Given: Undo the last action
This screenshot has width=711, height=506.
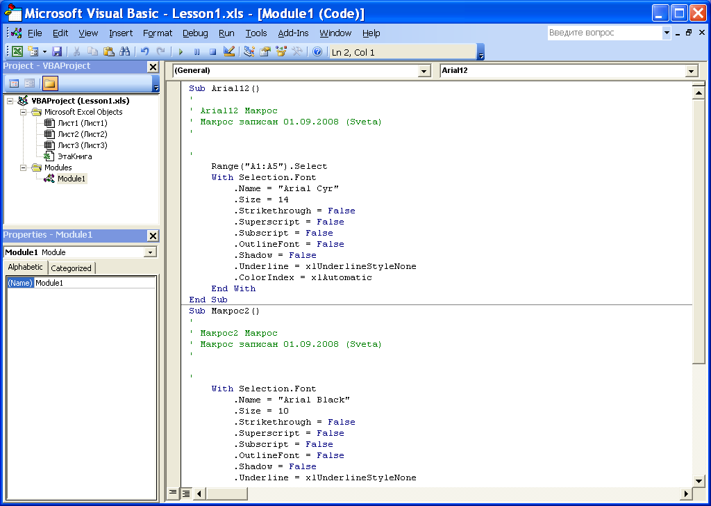Looking at the screenshot, I should 144,51.
